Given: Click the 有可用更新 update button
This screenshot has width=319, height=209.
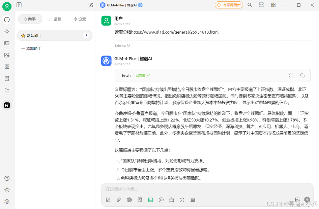Looking at the screenshot, I should [x=229, y=5].
